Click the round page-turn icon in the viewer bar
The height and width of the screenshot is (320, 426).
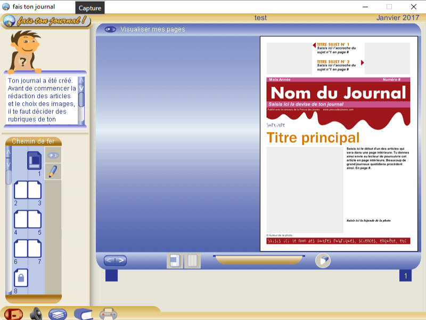[323, 260]
